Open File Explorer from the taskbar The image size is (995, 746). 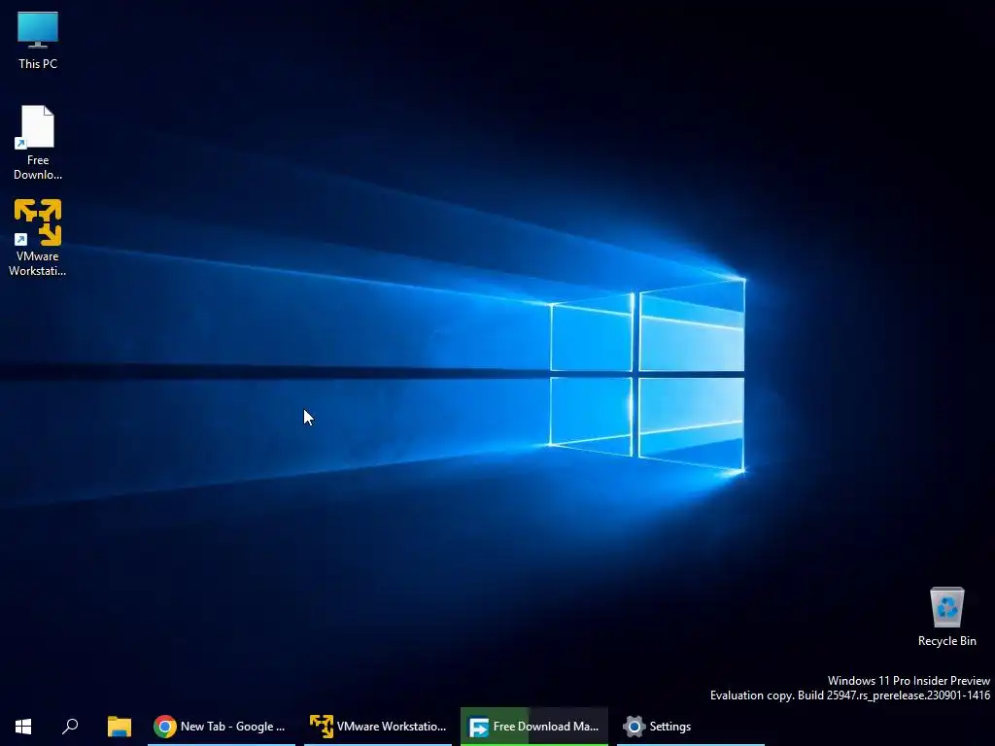click(120, 727)
